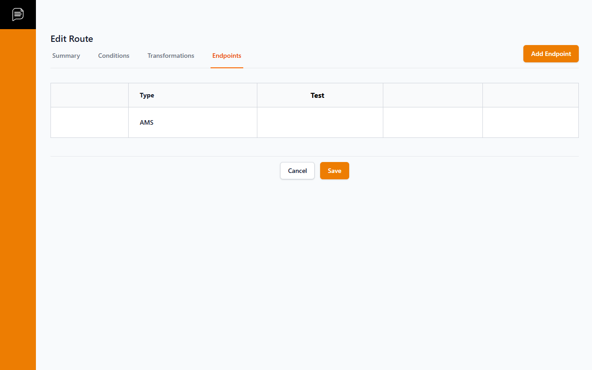
Task: Open the Conditions tab
Action: tap(114, 56)
